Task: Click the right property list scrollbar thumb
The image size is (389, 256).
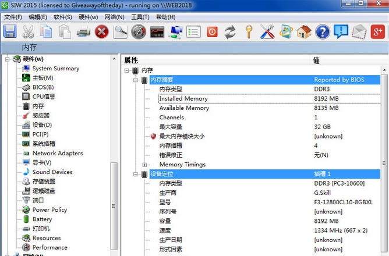Action: pyautogui.click(x=384, y=163)
